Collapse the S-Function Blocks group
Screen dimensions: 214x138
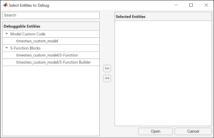coord(7,48)
